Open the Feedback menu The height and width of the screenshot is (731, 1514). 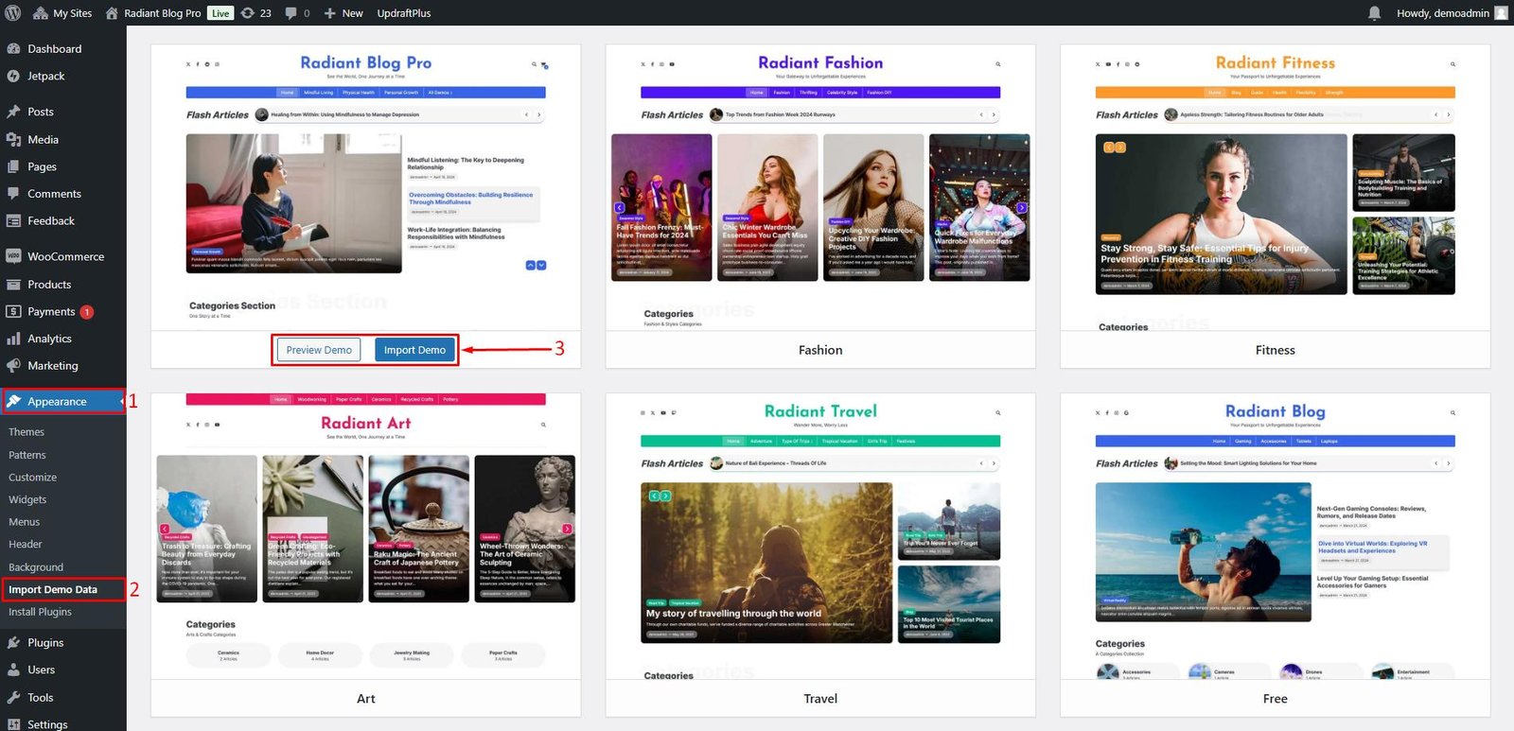tap(51, 221)
